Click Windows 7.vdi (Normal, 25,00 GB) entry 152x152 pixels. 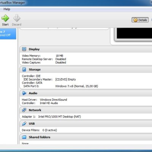[77, 86]
